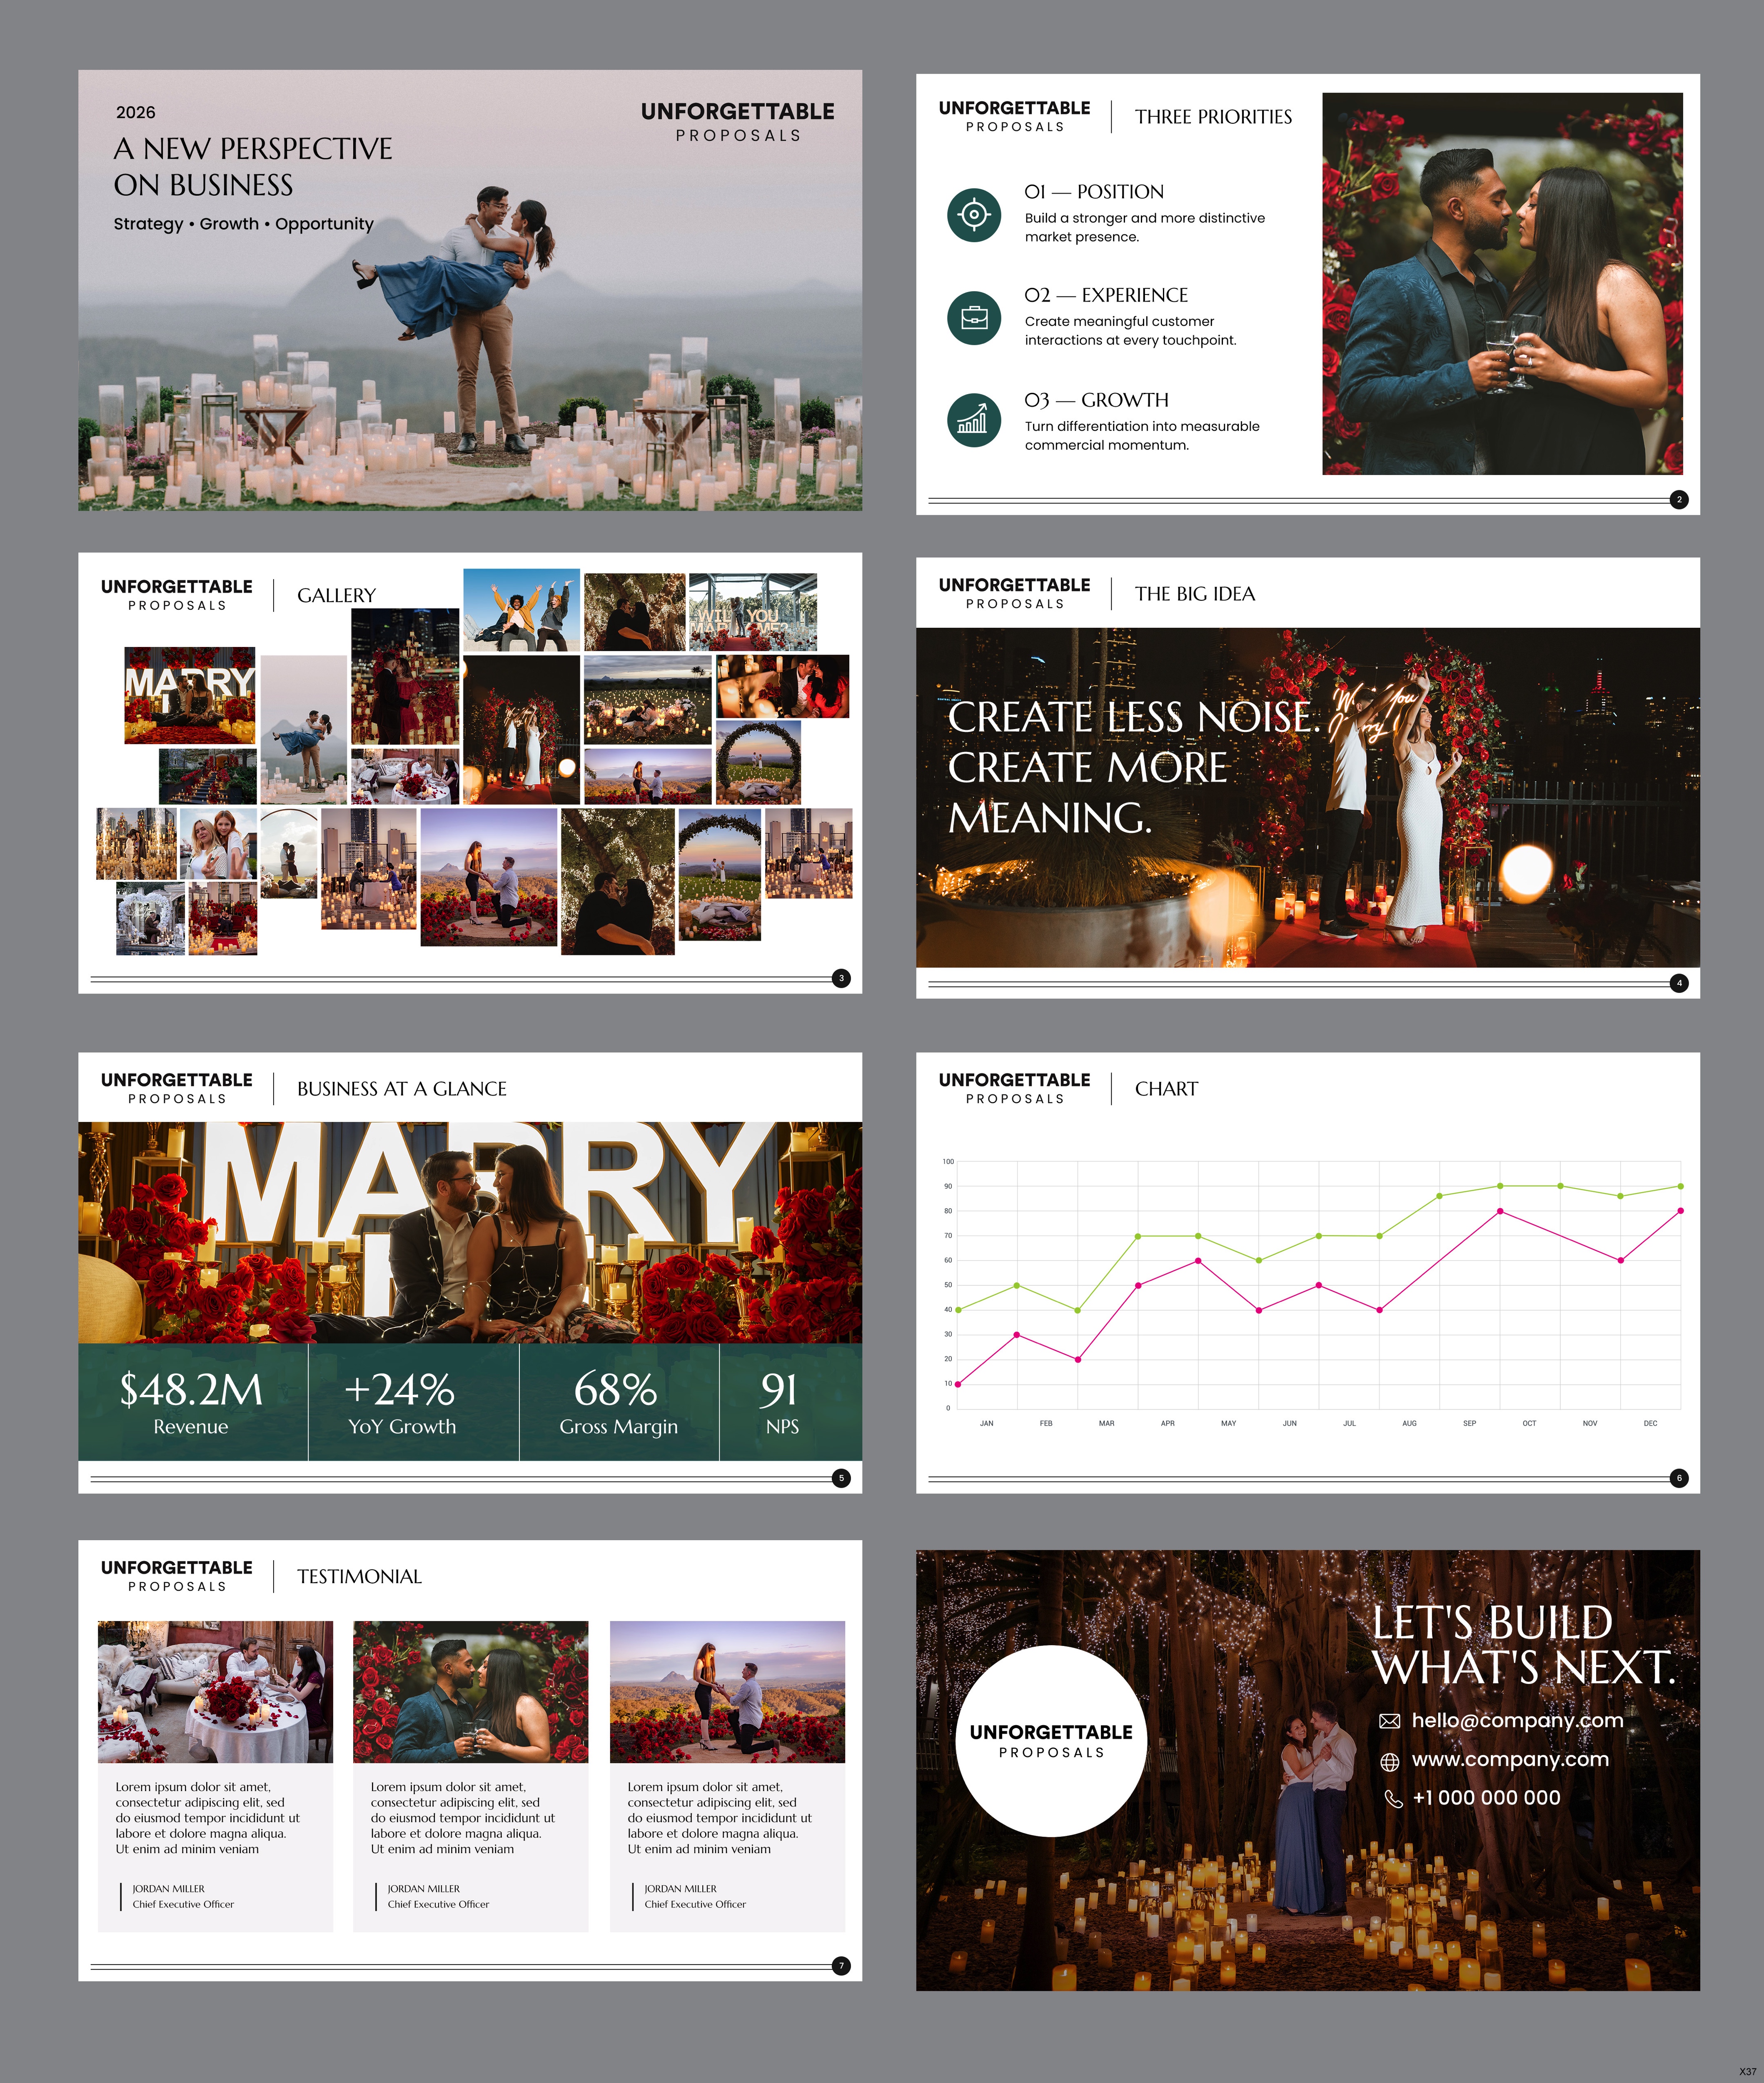Click page number badge 6 on Chart slide
1764x2083 pixels.
(1679, 1478)
